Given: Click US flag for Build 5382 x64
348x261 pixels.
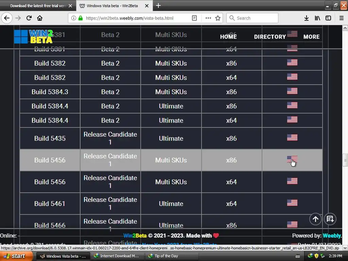Looking at the screenshot, I should [292, 76].
